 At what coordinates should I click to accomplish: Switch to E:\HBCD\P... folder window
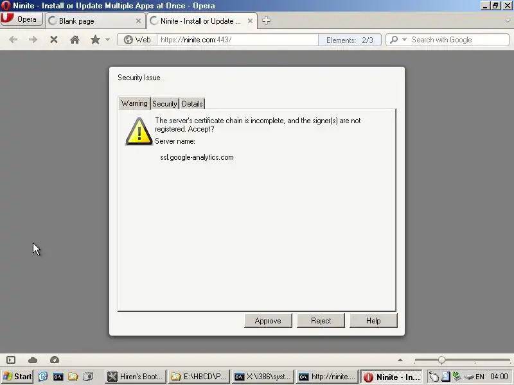[x=199, y=377]
